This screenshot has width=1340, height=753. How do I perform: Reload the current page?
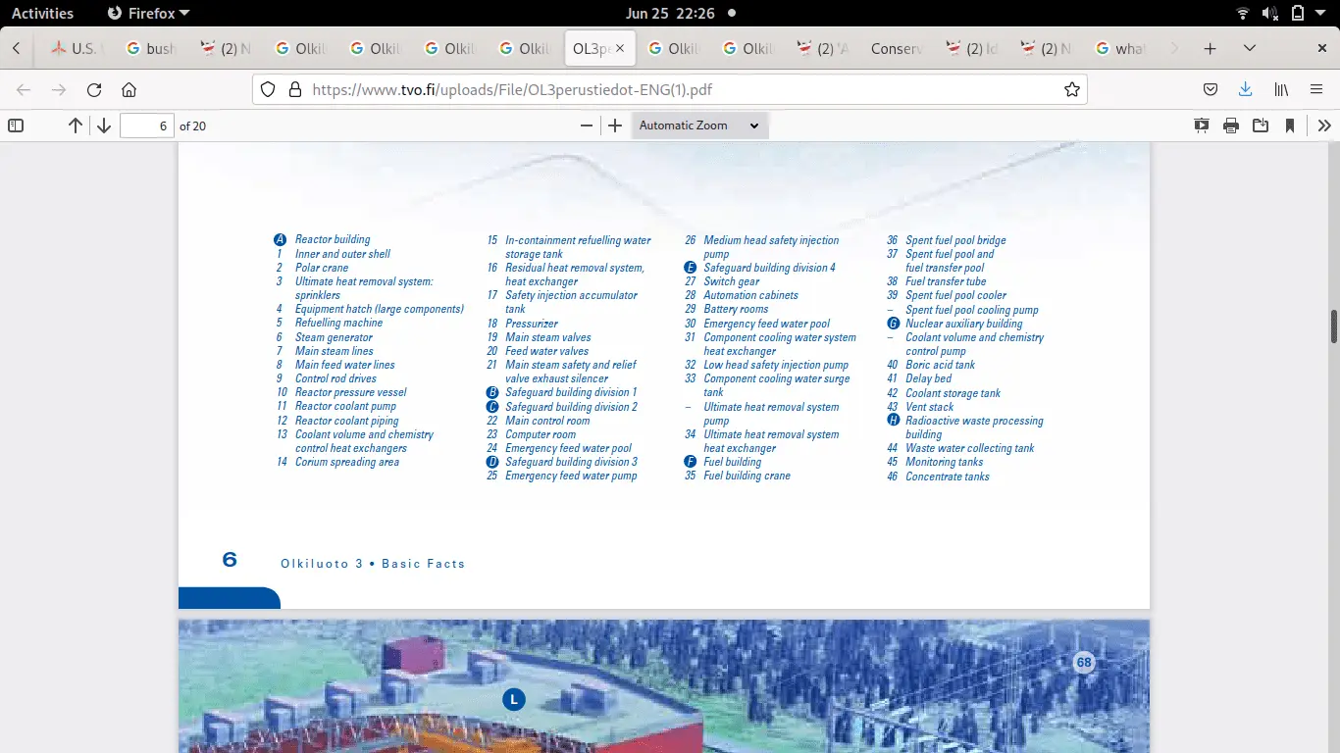[94, 90]
